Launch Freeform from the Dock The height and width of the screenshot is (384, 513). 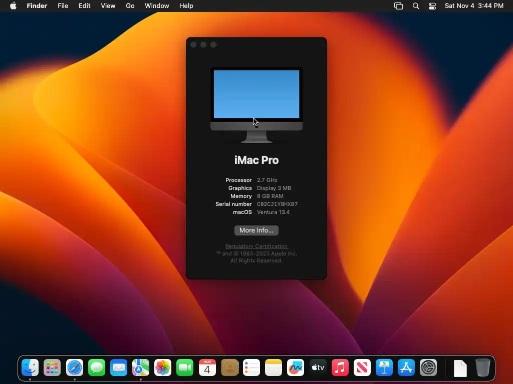[x=296, y=367]
